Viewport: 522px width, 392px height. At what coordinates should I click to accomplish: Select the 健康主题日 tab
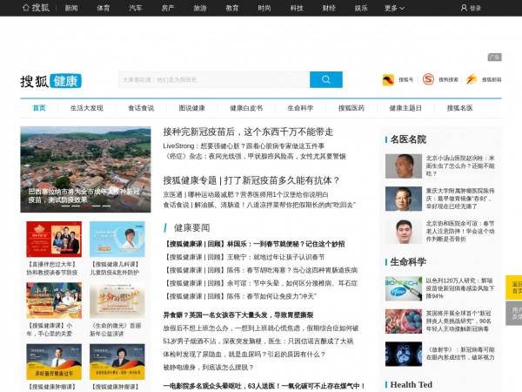click(405, 108)
